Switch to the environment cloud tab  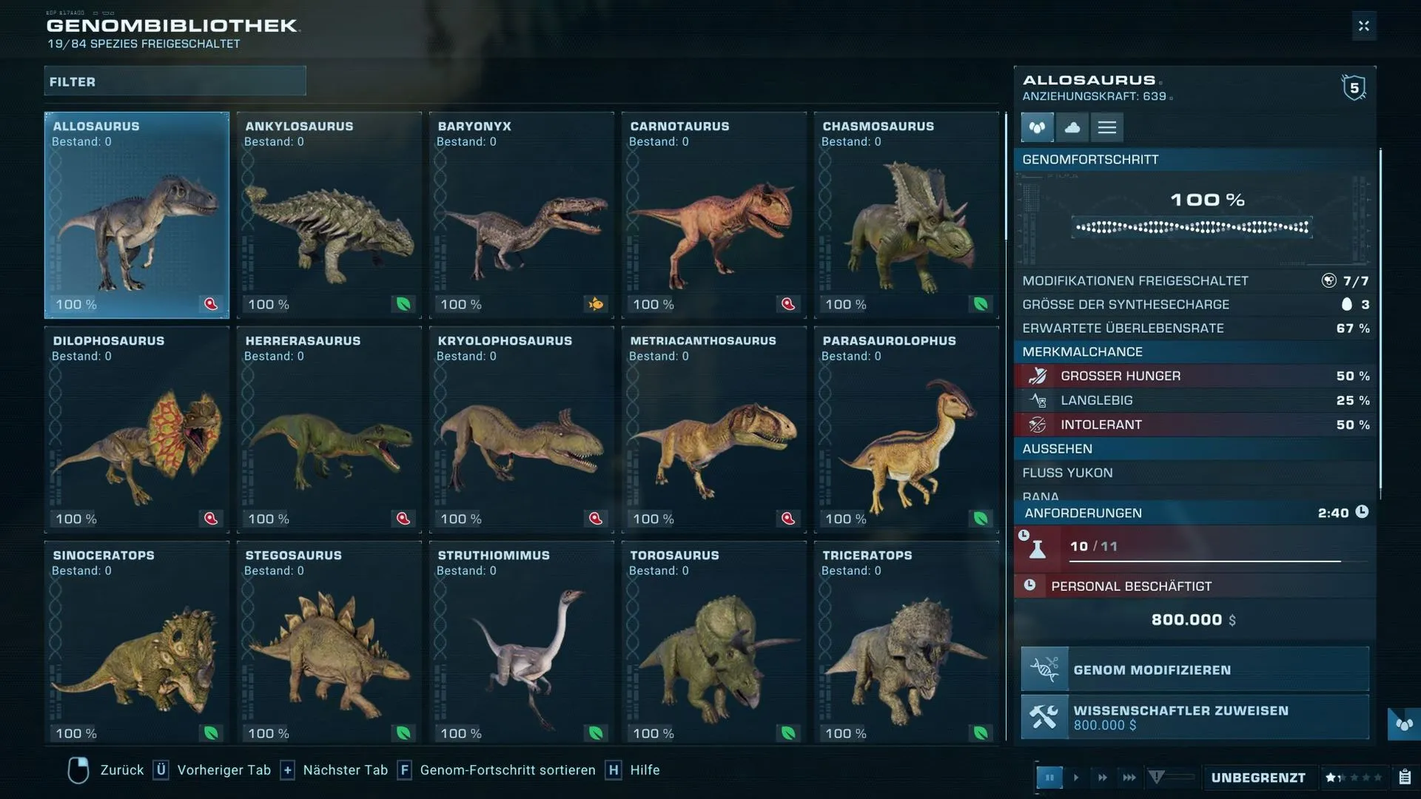(1072, 127)
